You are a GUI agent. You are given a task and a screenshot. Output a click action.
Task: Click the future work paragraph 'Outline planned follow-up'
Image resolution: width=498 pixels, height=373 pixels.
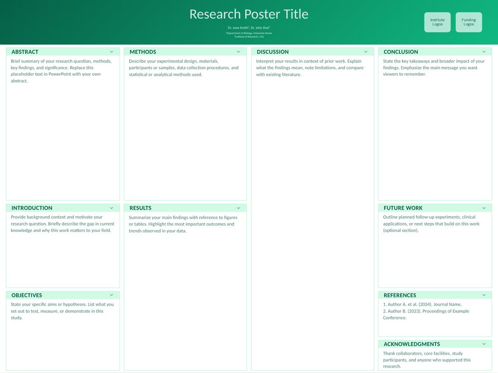click(x=431, y=224)
